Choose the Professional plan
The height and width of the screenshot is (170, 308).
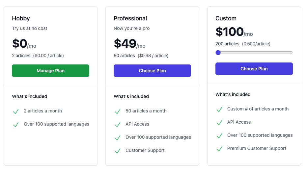click(x=152, y=71)
